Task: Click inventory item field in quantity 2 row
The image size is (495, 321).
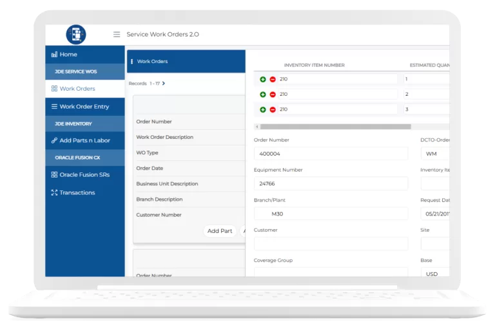Action: click(x=337, y=94)
